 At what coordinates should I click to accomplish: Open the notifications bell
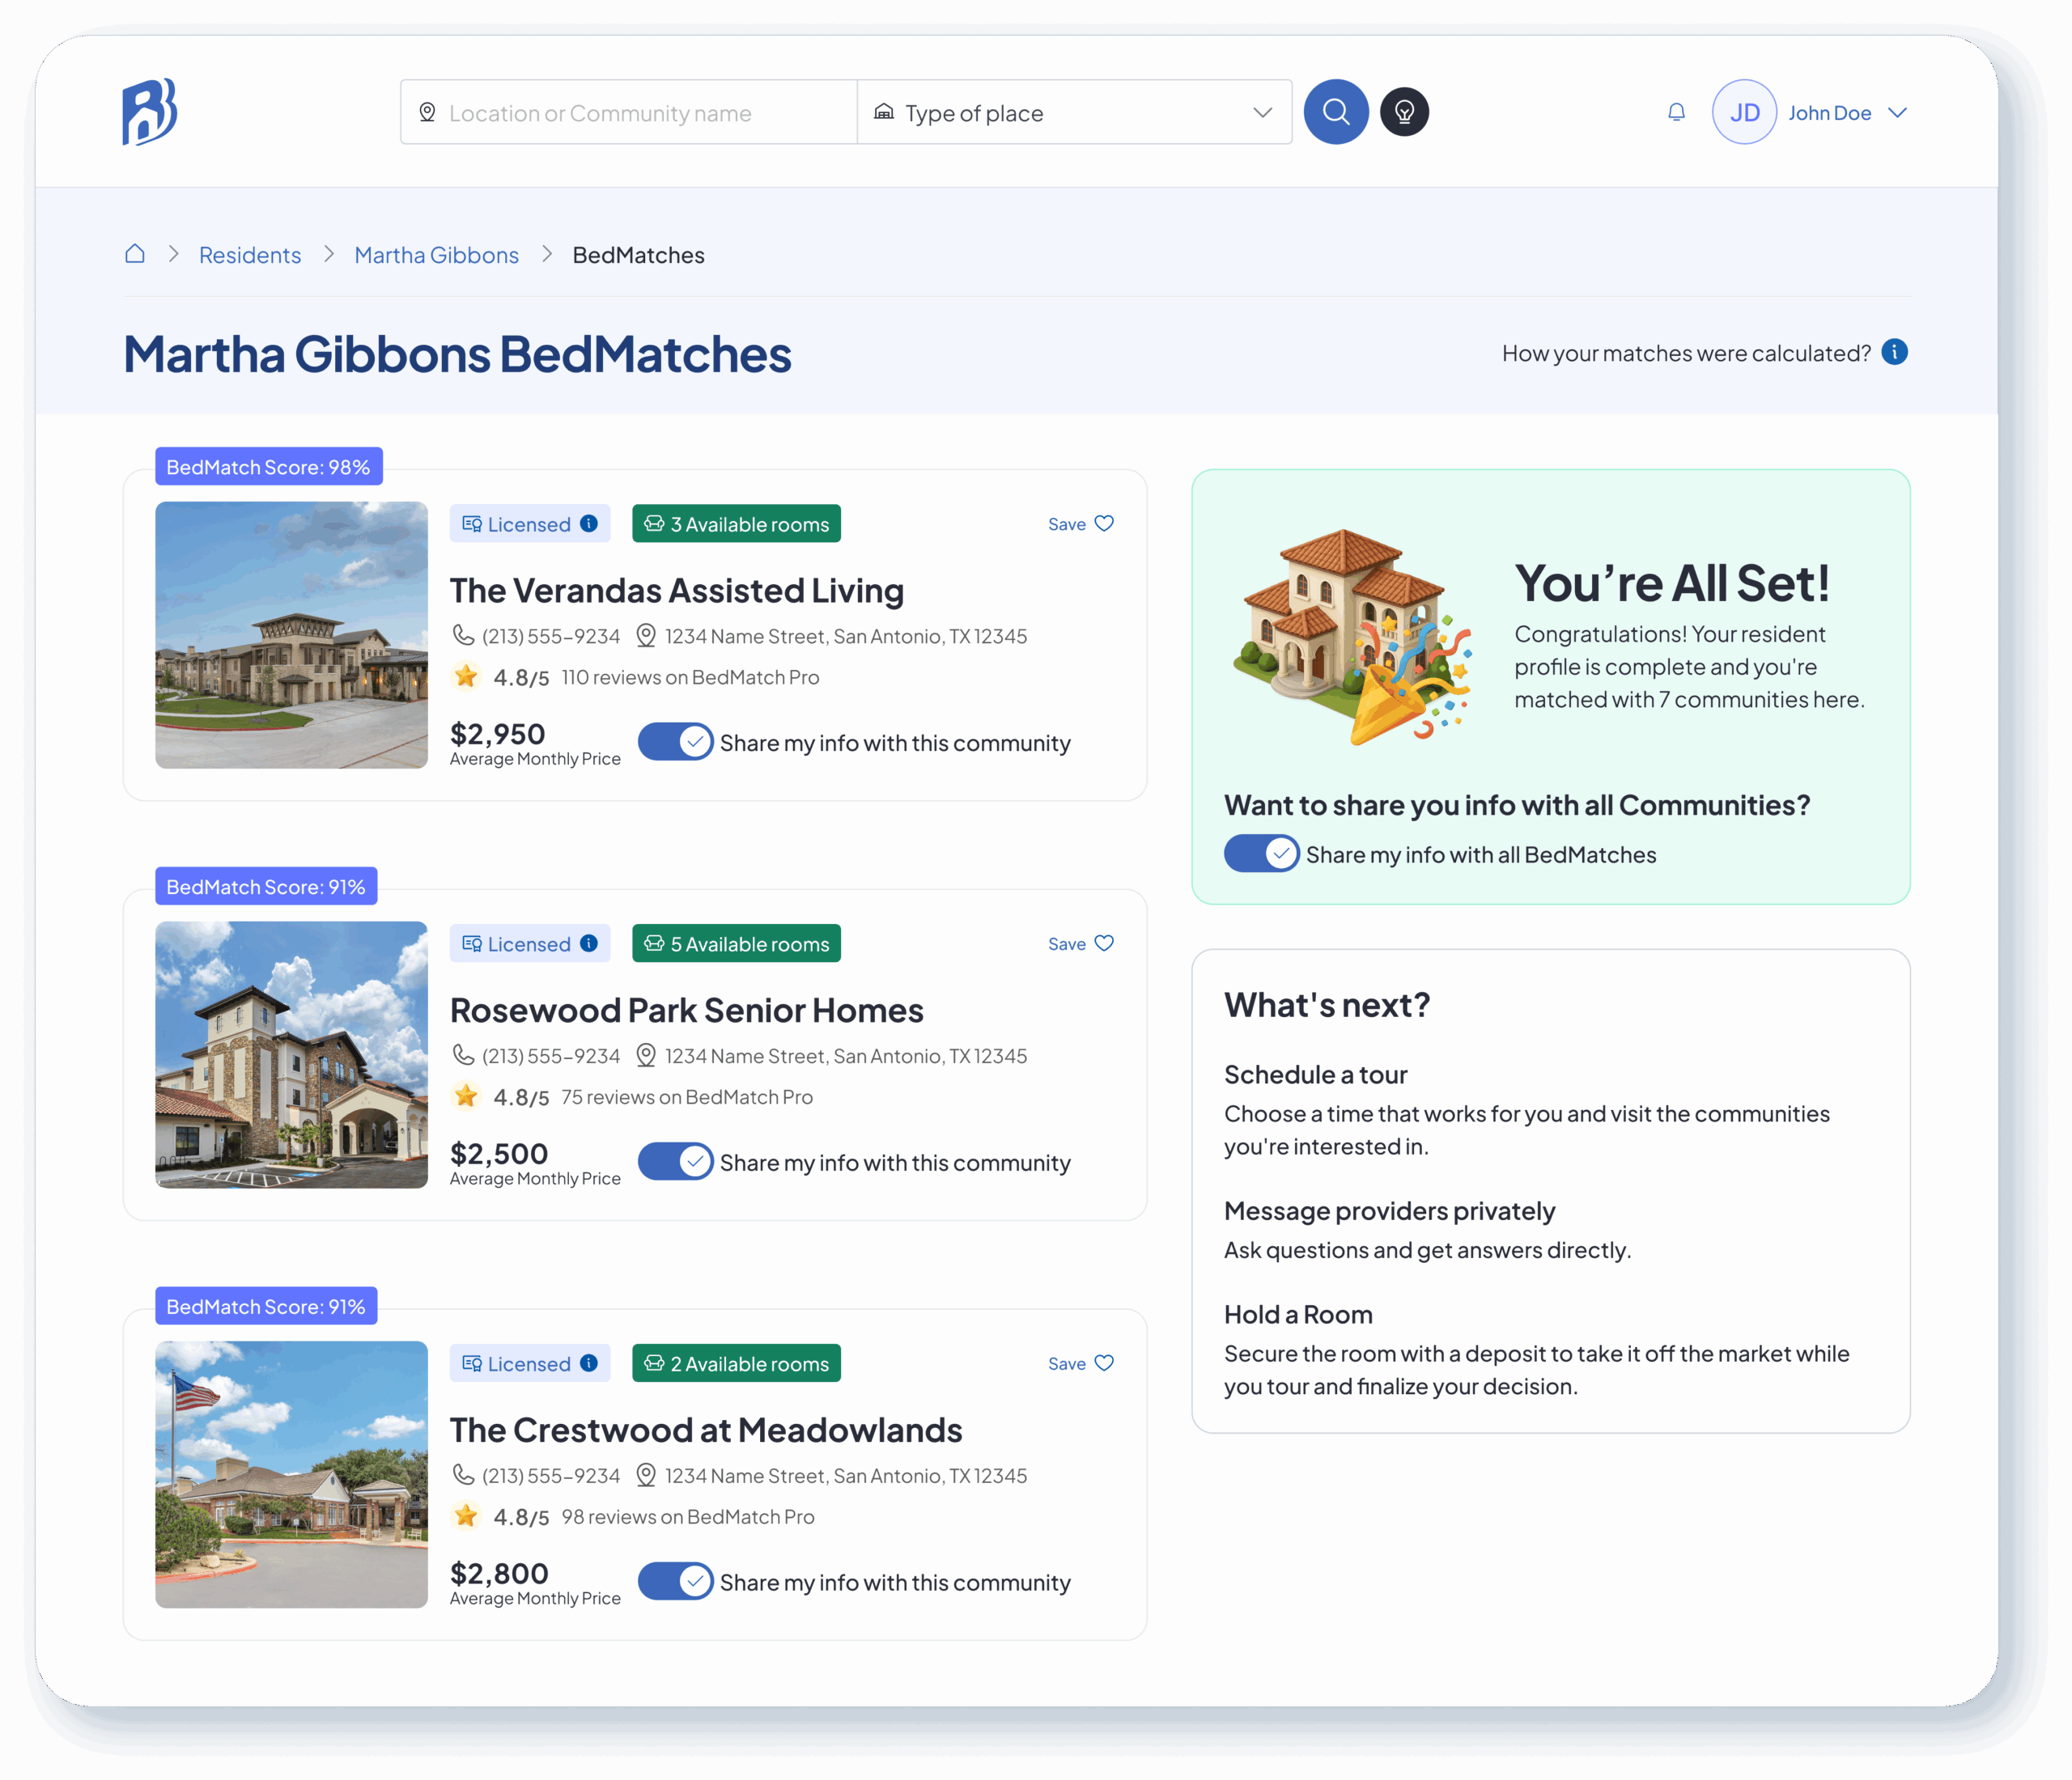1676,112
